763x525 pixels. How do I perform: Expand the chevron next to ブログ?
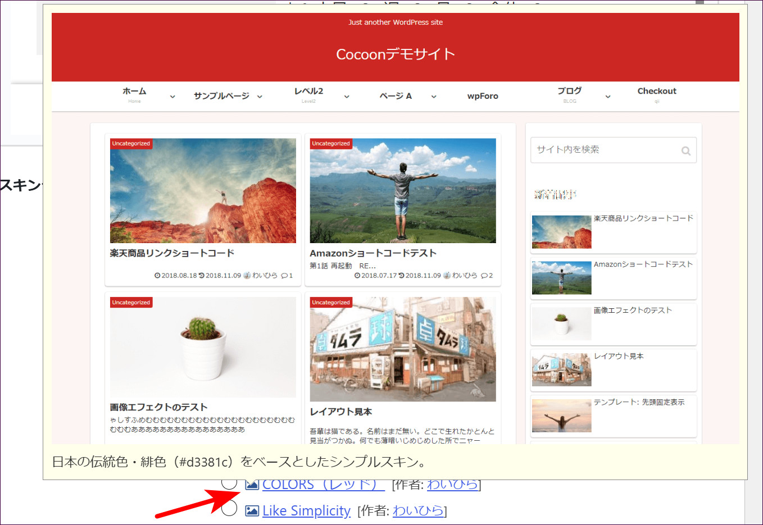(608, 97)
